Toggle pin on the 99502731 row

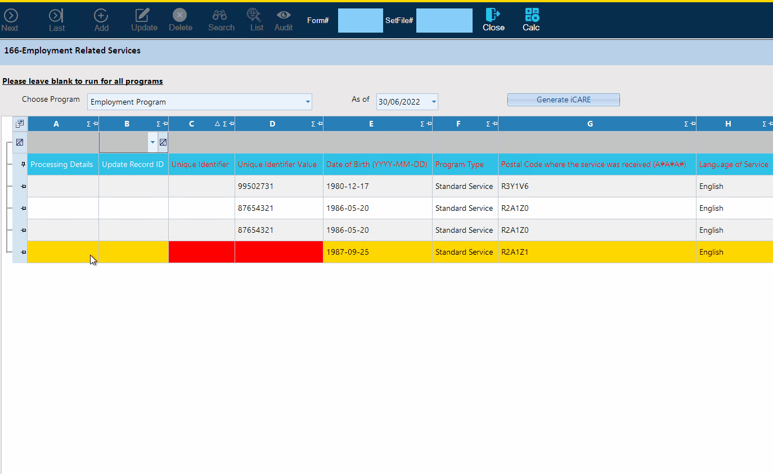pyautogui.click(x=23, y=187)
